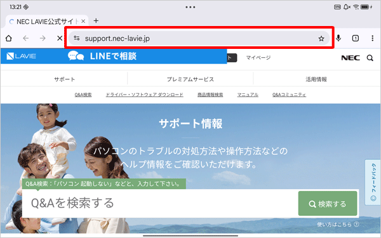
Task: Open the browser three-dot menu
Action: 372,38
